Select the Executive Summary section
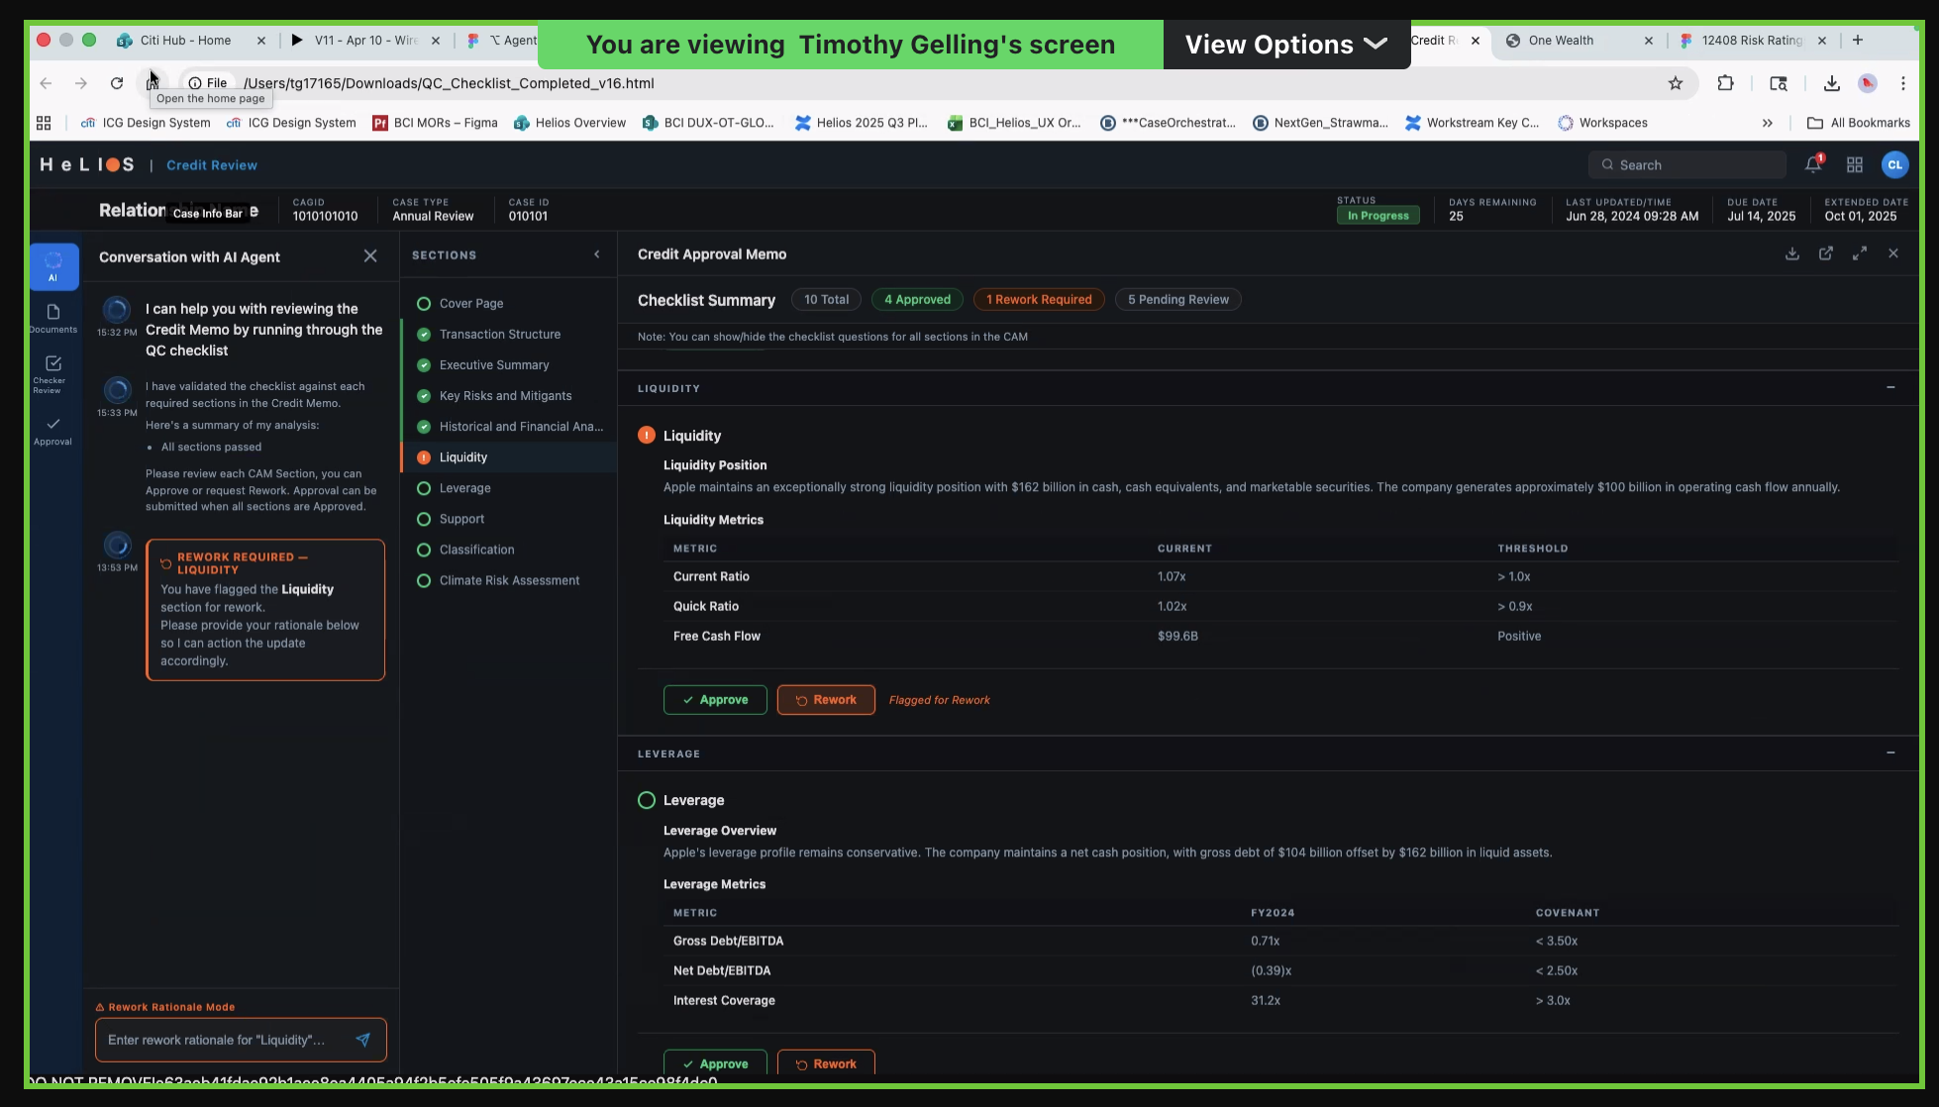The width and height of the screenshot is (1939, 1107). [509, 364]
